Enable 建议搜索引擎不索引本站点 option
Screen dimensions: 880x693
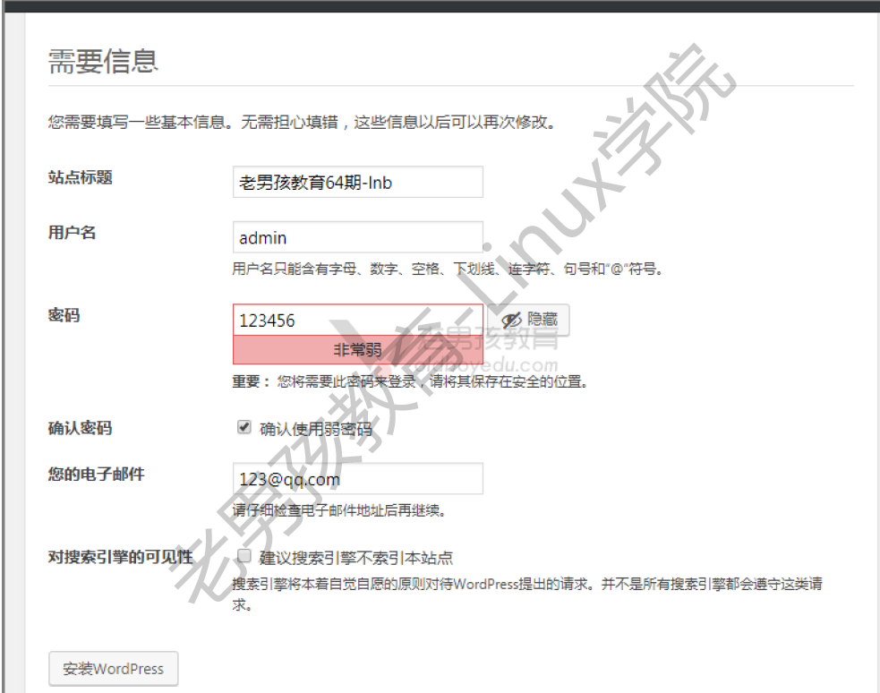pyautogui.click(x=243, y=556)
